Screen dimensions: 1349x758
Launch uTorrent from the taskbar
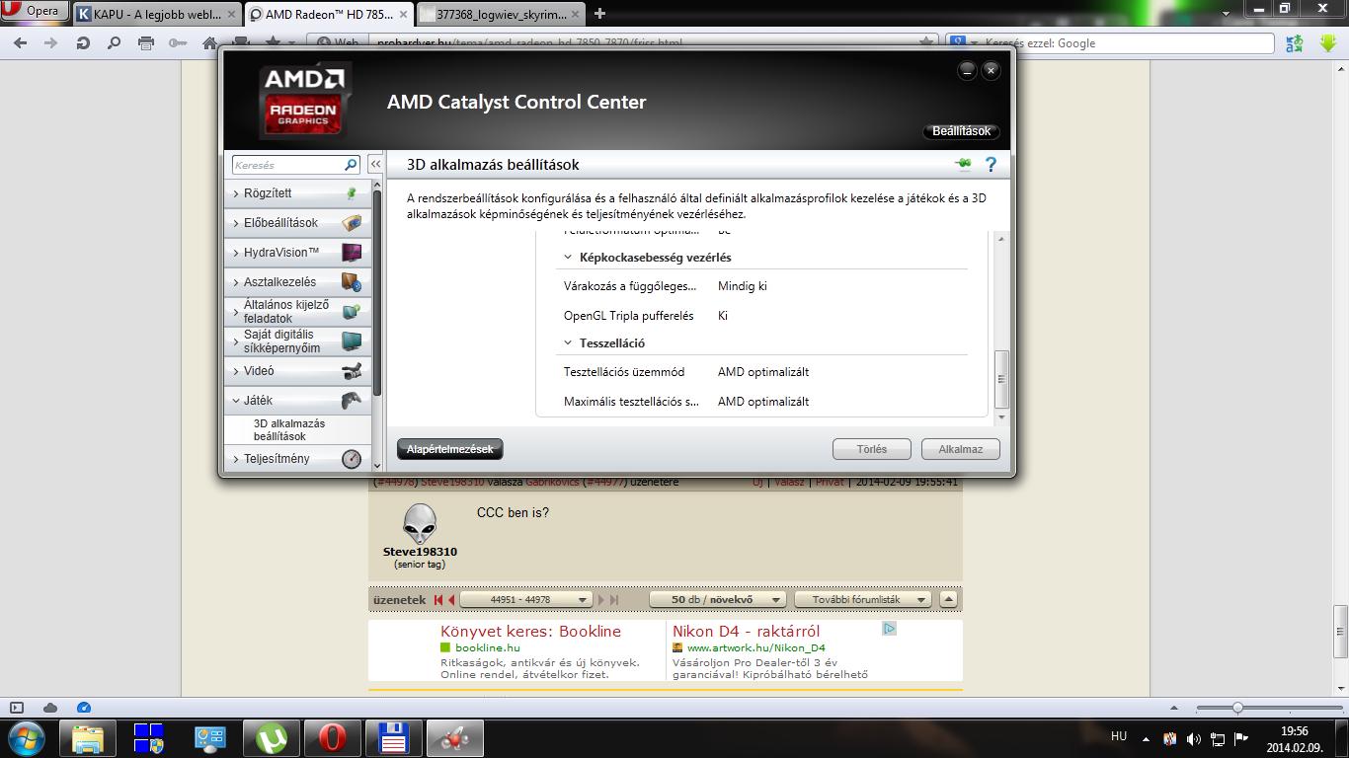point(272,738)
